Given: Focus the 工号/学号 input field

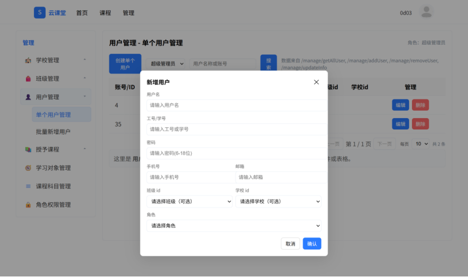Looking at the screenshot, I should click(237, 129).
